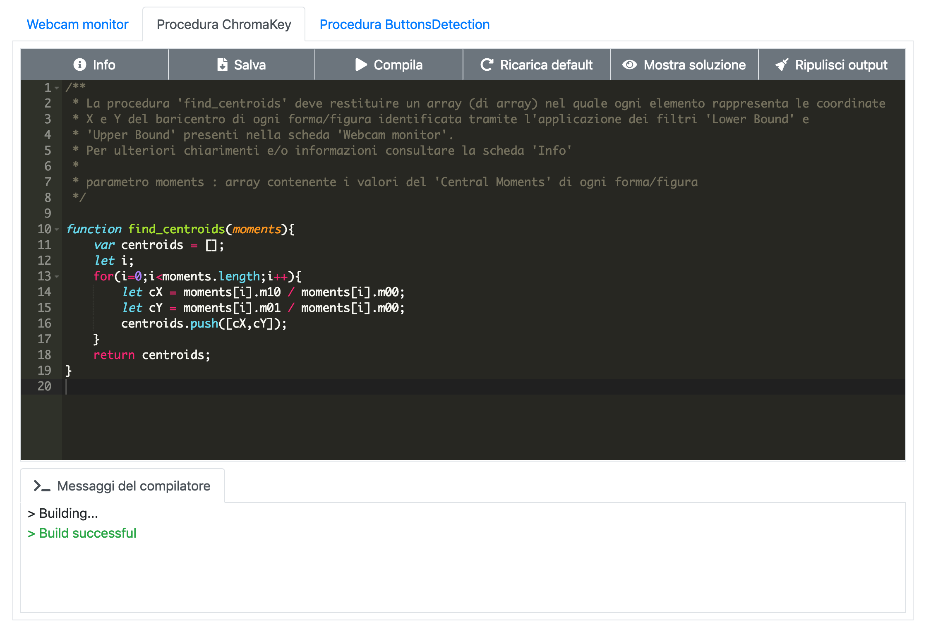Screen dimensions: 926x627
Task: Click the Ricarica default reload arrow icon
Action: click(487, 65)
